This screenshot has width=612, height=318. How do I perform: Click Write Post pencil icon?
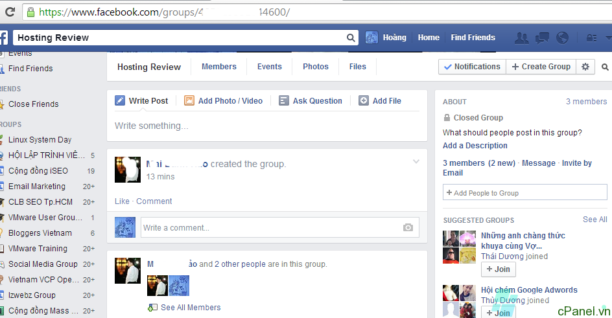click(120, 100)
